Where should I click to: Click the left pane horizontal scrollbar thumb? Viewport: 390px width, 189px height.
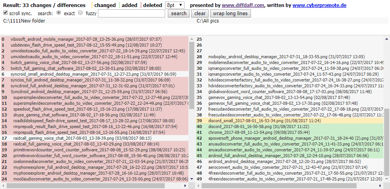[85, 186]
